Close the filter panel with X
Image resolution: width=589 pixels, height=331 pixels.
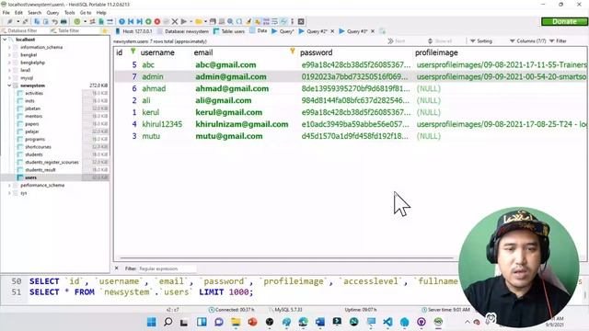click(x=117, y=268)
